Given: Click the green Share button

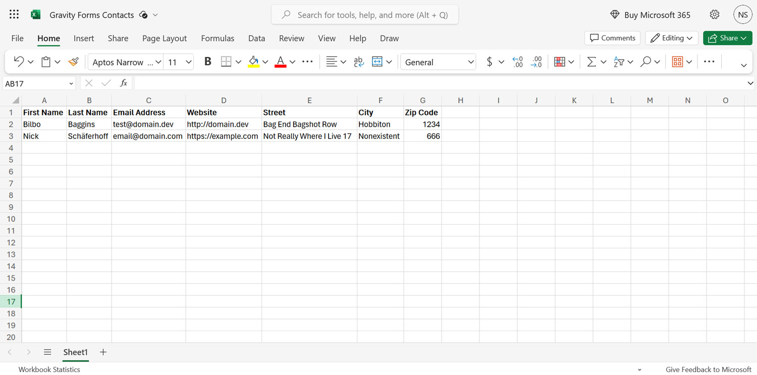Looking at the screenshot, I should 728,38.
